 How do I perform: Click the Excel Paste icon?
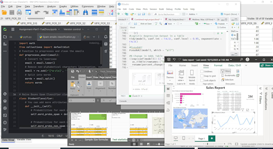coord(73,84)
